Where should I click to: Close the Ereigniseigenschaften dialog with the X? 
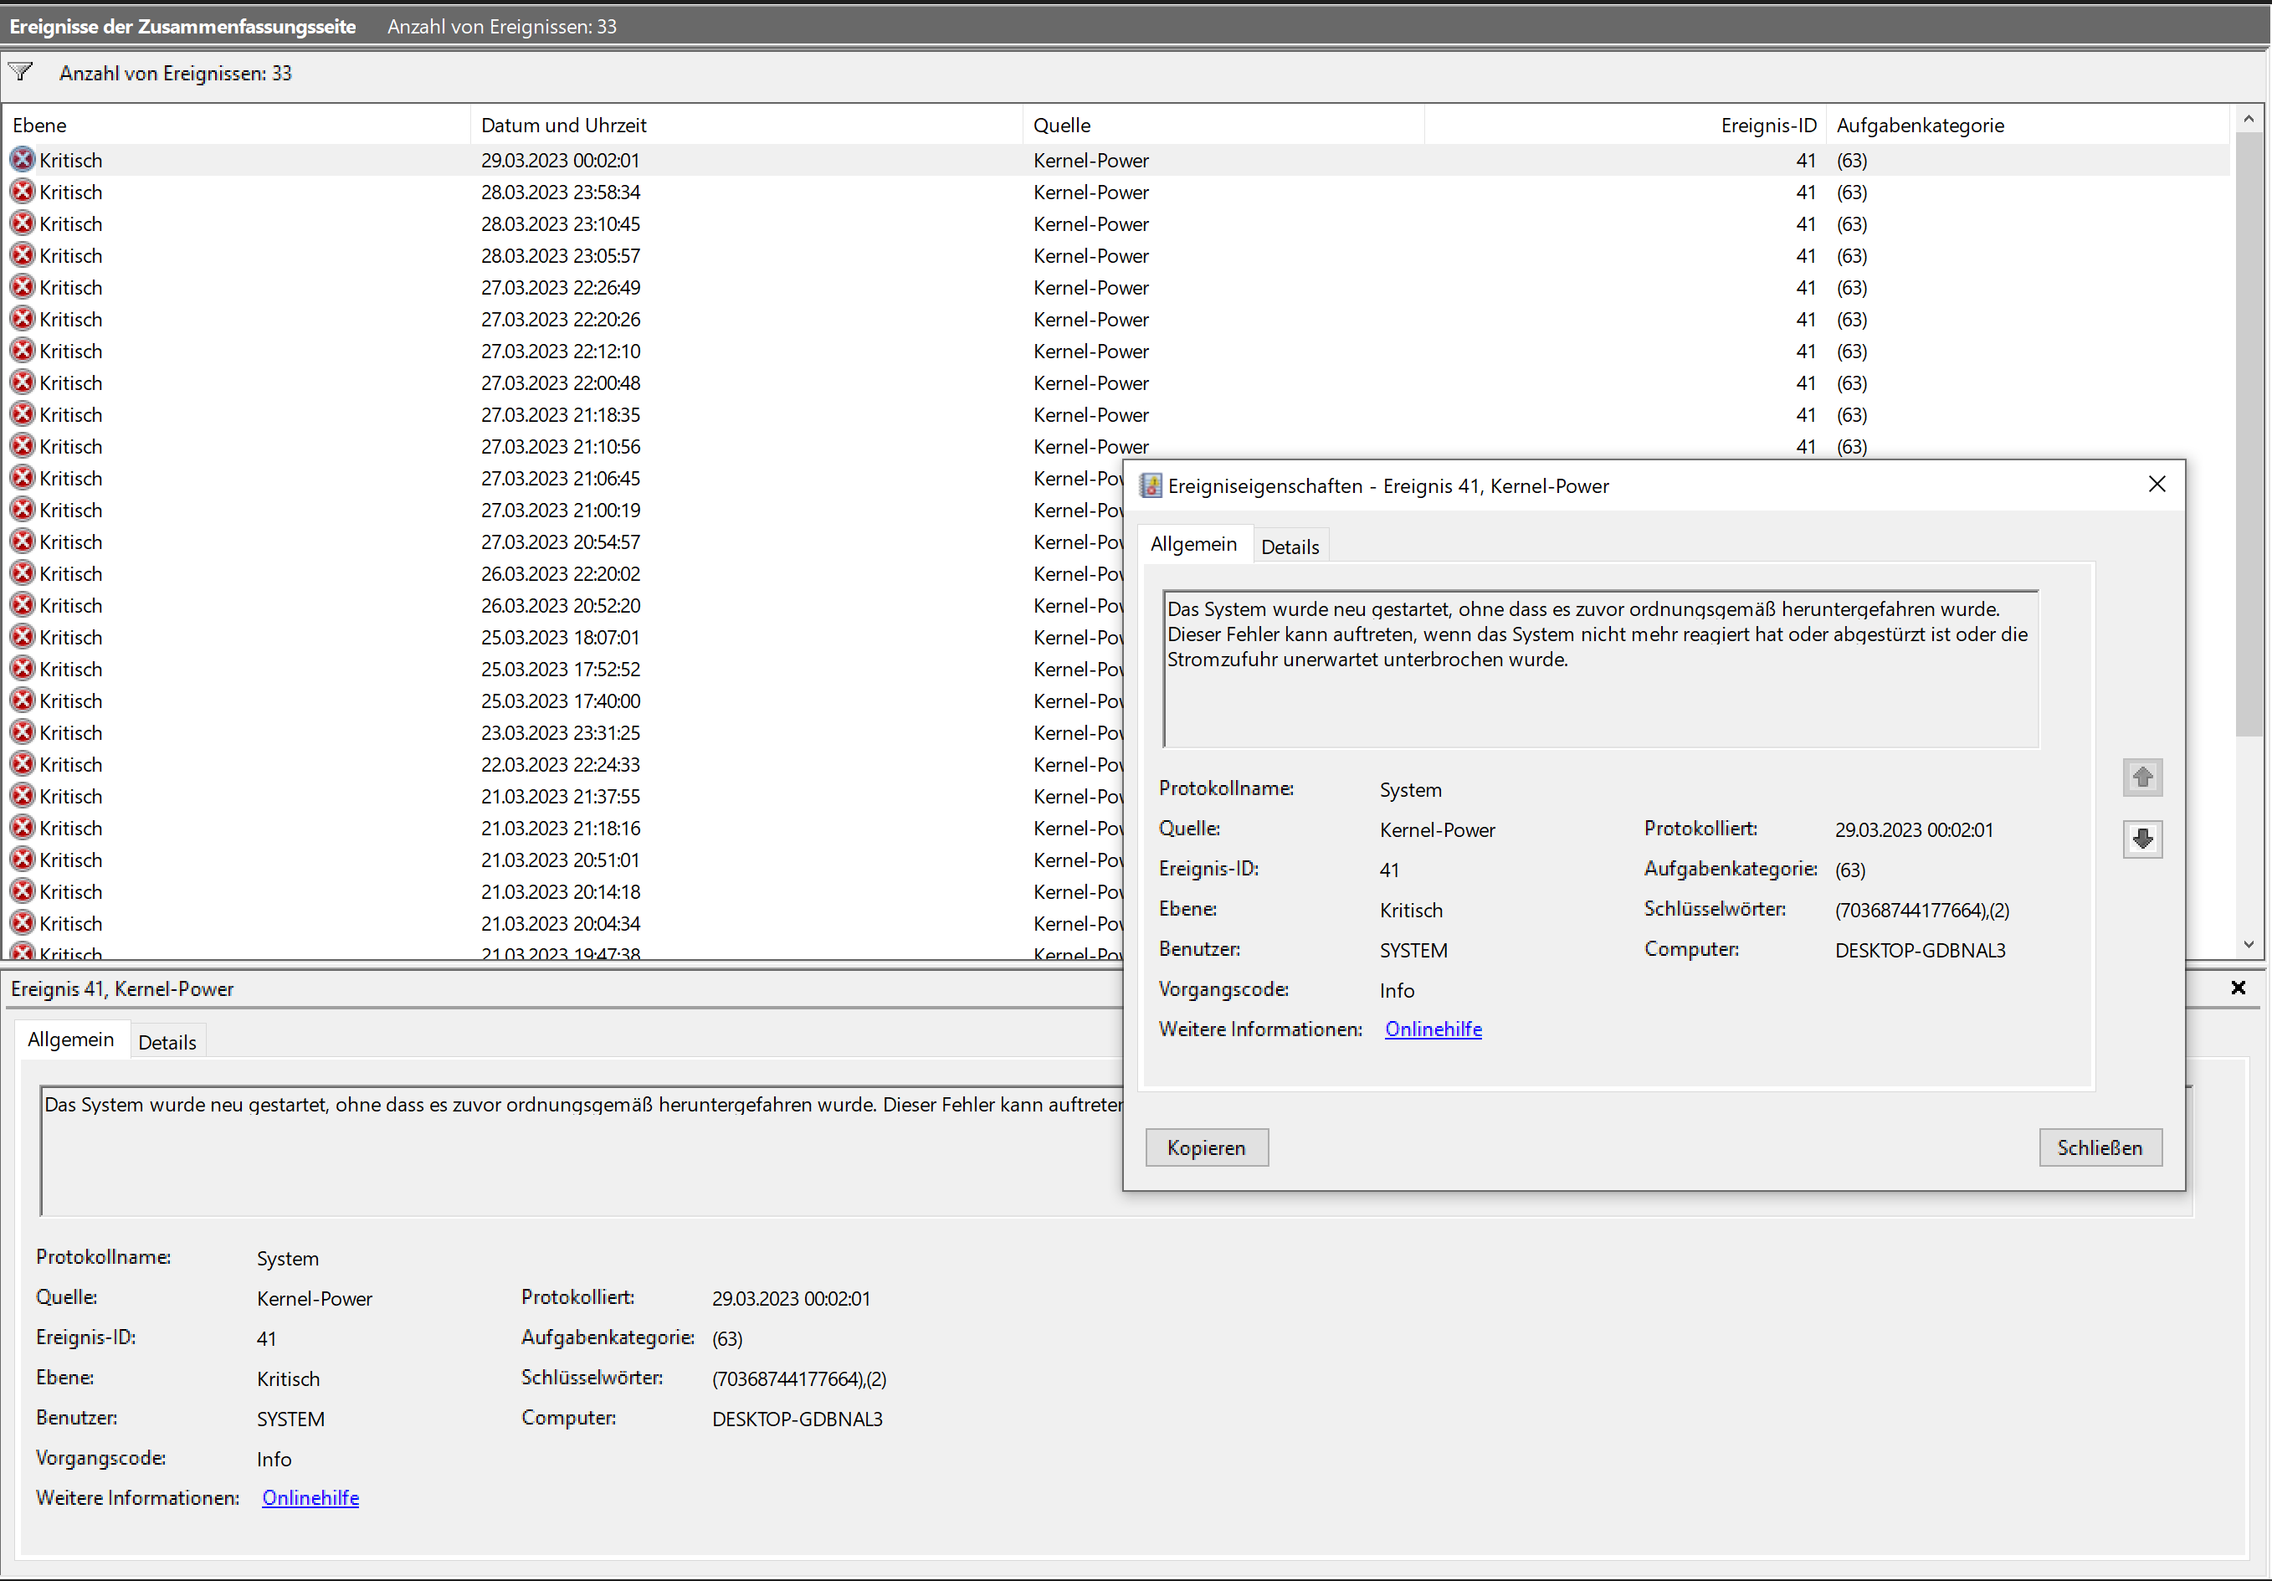(x=2157, y=484)
